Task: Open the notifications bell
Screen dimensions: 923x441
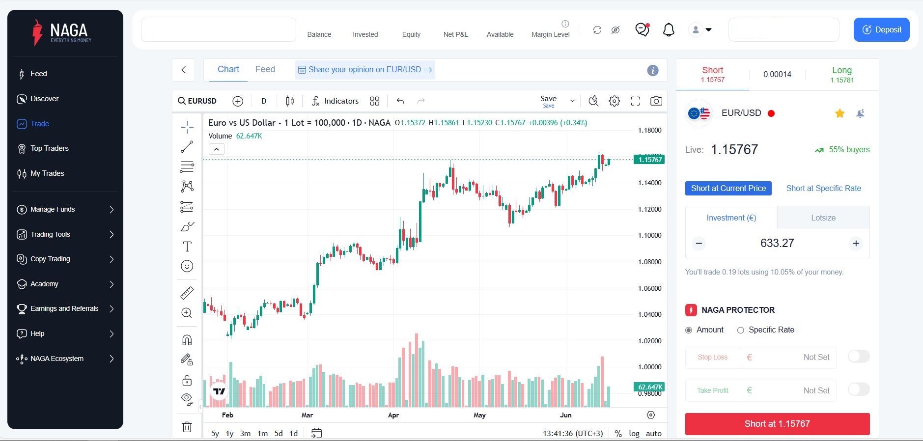Action: tap(669, 30)
